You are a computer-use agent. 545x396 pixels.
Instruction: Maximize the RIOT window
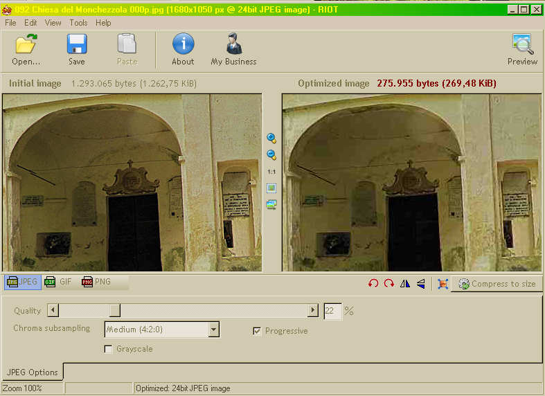[x=524, y=10]
